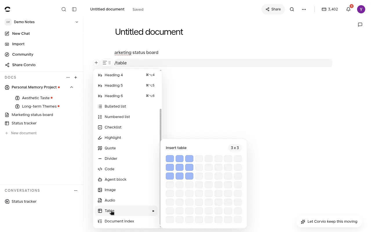Click the Corvio logo icon
The height and width of the screenshot is (232, 371).
click(8, 9)
